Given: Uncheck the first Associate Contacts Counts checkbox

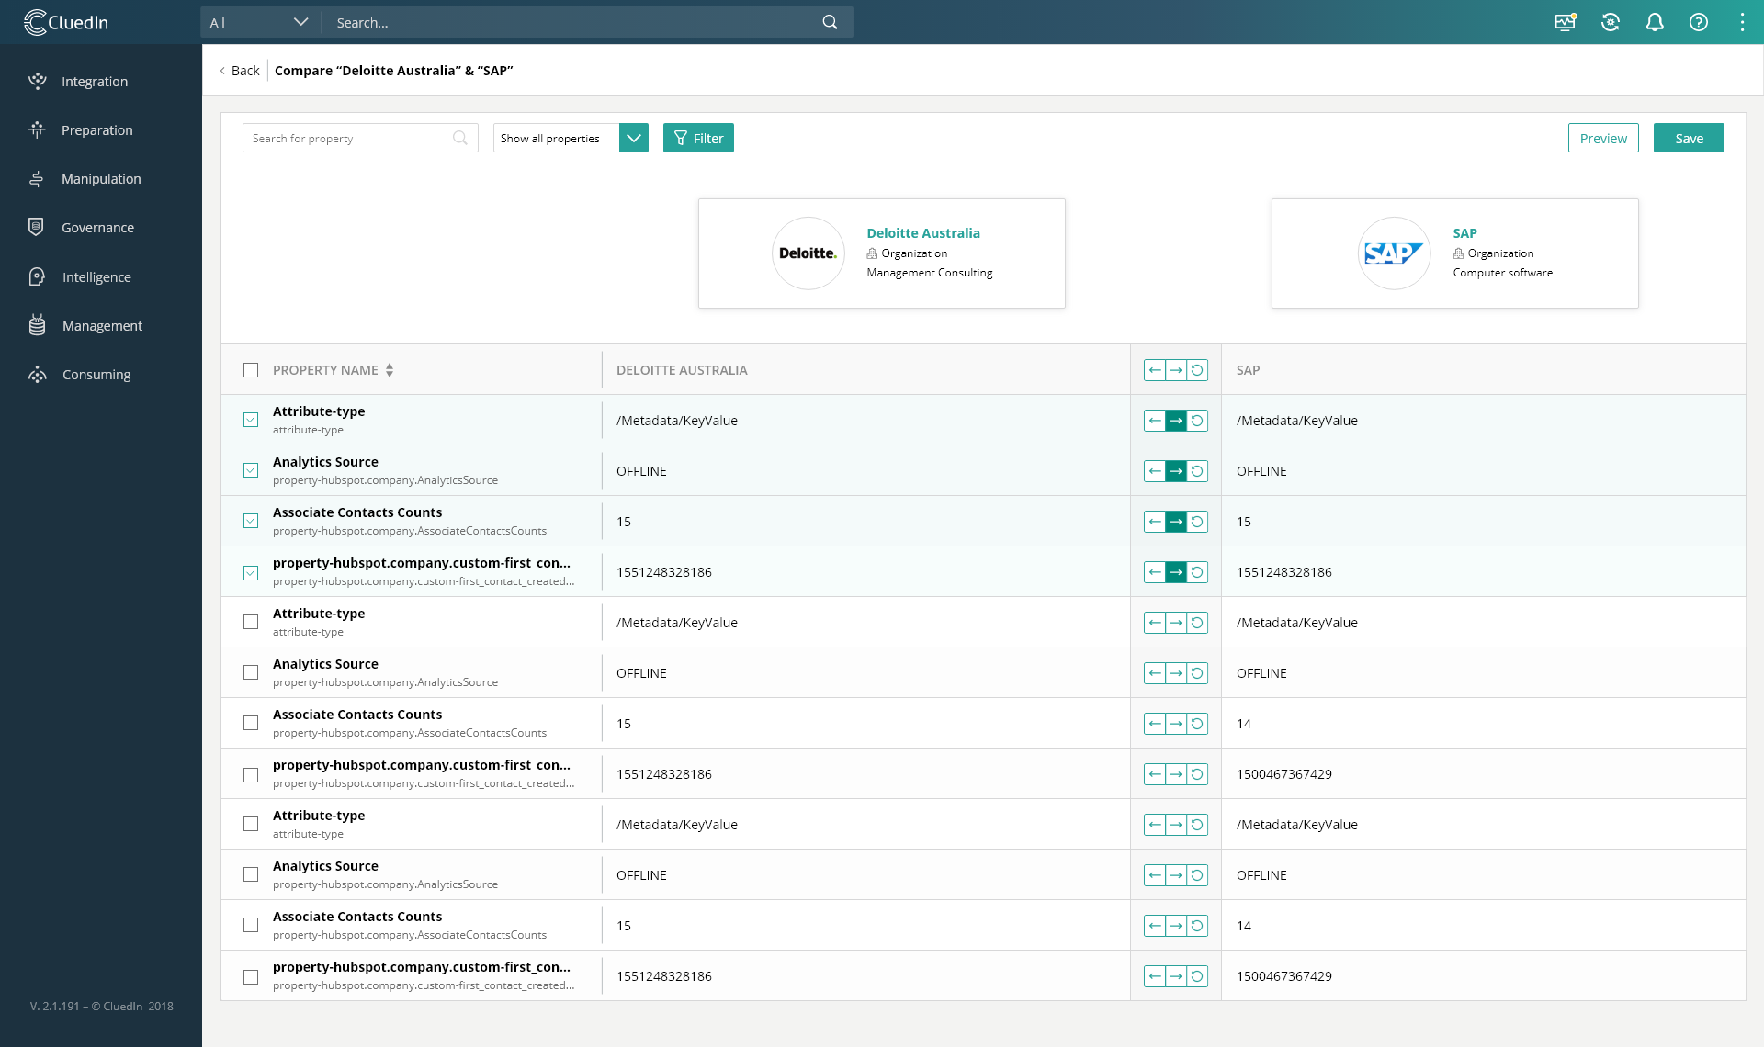Looking at the screenshot, I should coord(251,521).
